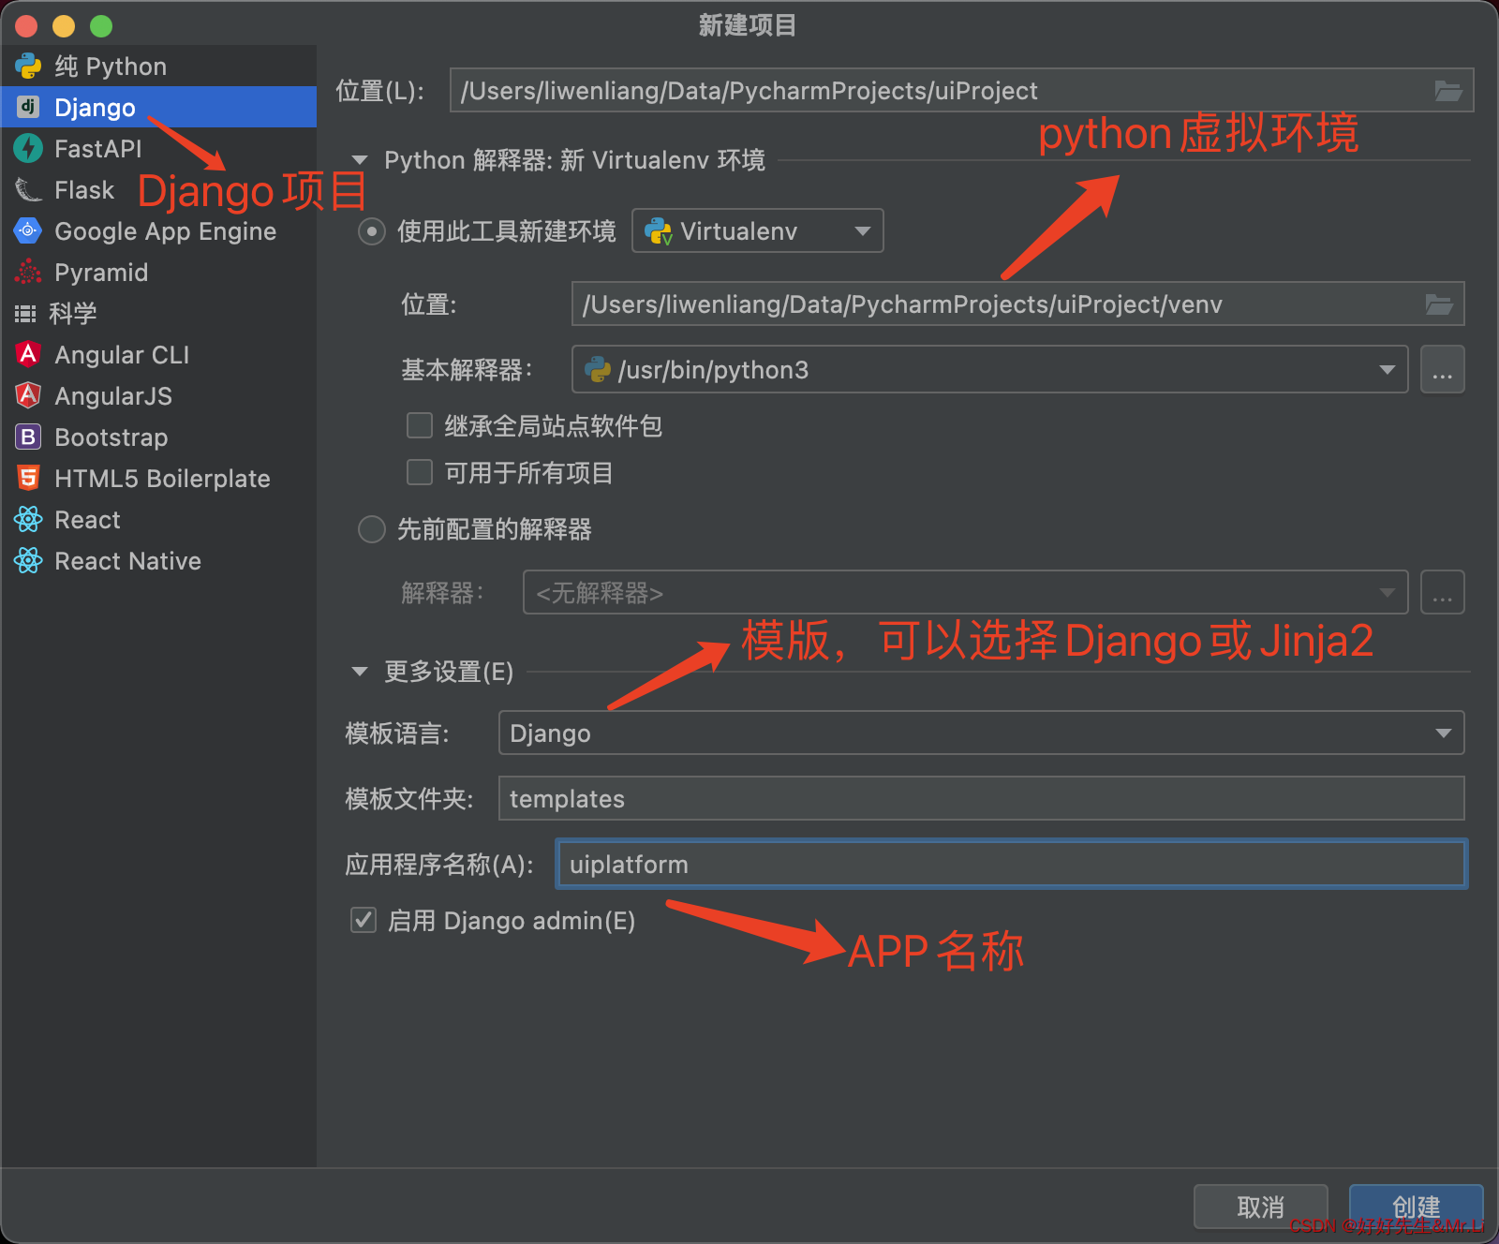1499x1244 pixels.
Task: Click the React atom icon
Action: pyautogui.click(x=28, y=519)
